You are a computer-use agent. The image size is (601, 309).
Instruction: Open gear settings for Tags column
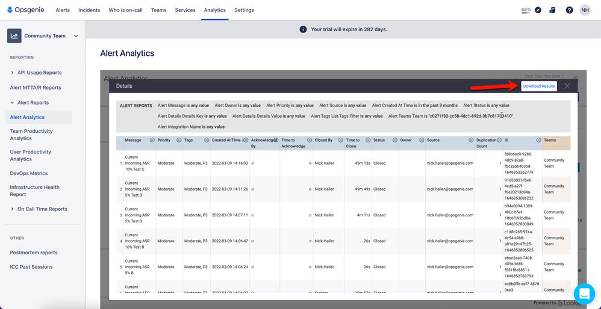coord(206,140)
